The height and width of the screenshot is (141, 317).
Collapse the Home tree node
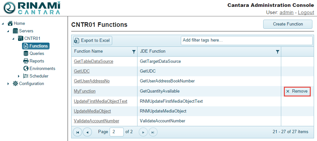click(3, 24)
